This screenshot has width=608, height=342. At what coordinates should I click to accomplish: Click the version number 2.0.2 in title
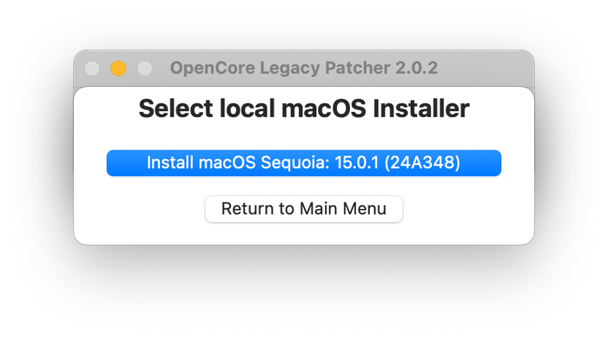point(416,69)
